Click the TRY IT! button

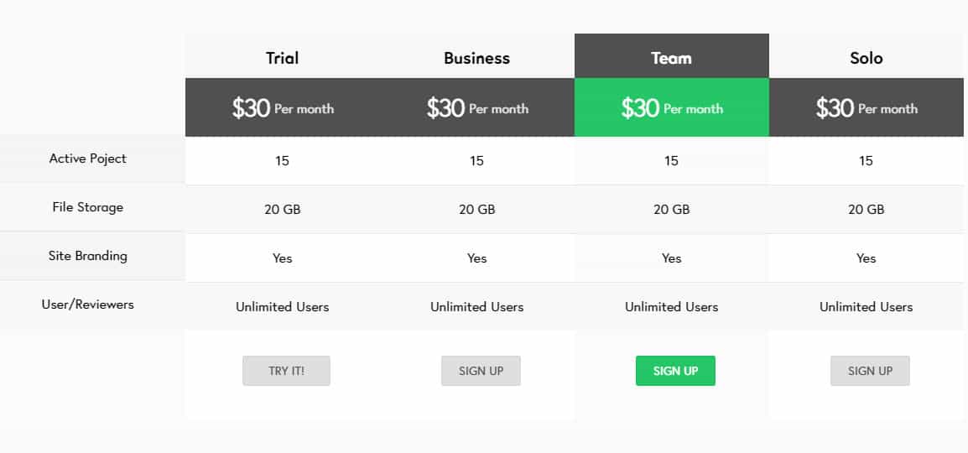pyautogui.click(x=286, y=371)
